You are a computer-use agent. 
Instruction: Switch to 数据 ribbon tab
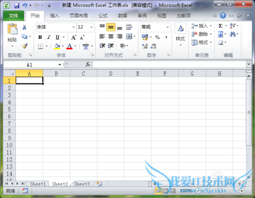tap(122, 16)
